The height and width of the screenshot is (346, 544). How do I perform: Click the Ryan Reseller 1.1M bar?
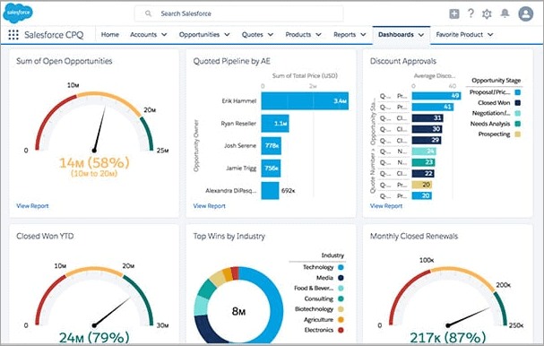(x=275, y=123)
